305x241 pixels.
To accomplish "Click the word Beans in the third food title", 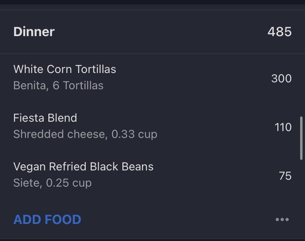I will (x=137, y=167).
